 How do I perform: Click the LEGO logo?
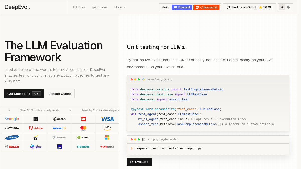point(83,119)
